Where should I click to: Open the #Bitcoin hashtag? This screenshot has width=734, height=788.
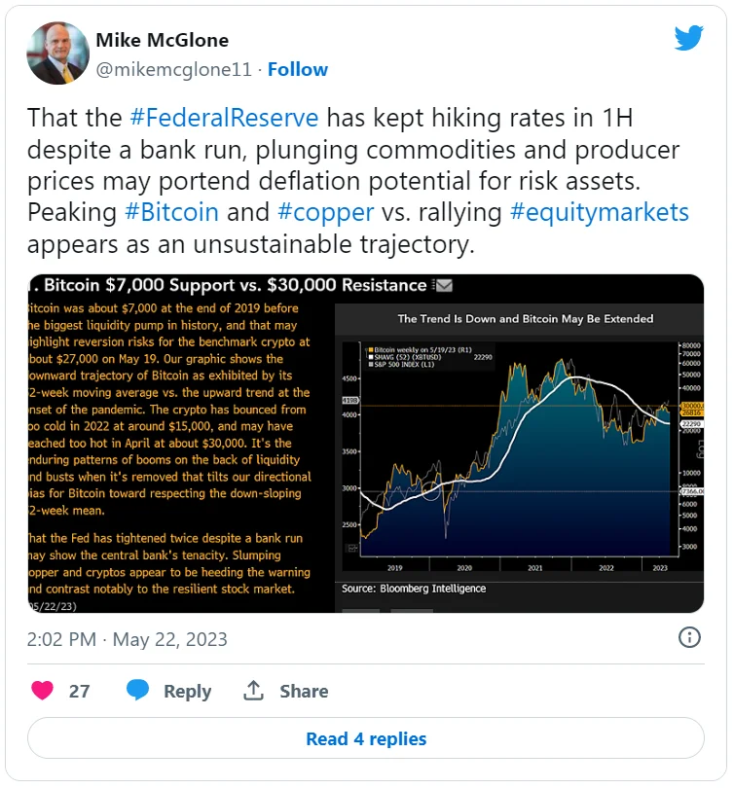pos(171,211)
